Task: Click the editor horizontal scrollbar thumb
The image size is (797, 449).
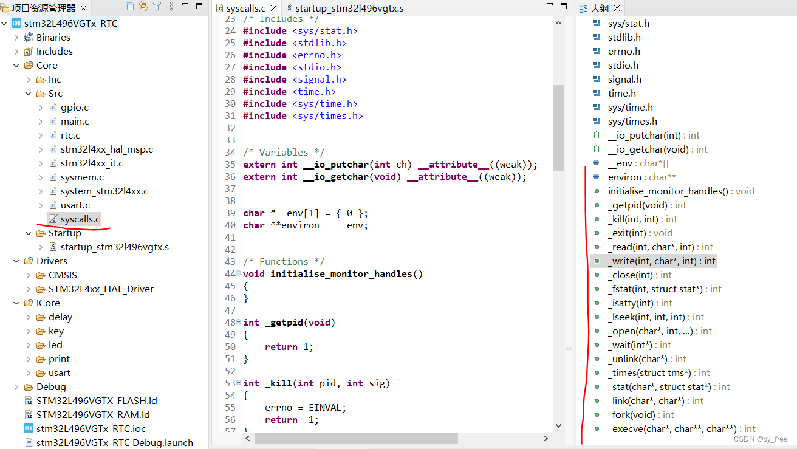Action: pyautogui.click(x=357, y=438)
